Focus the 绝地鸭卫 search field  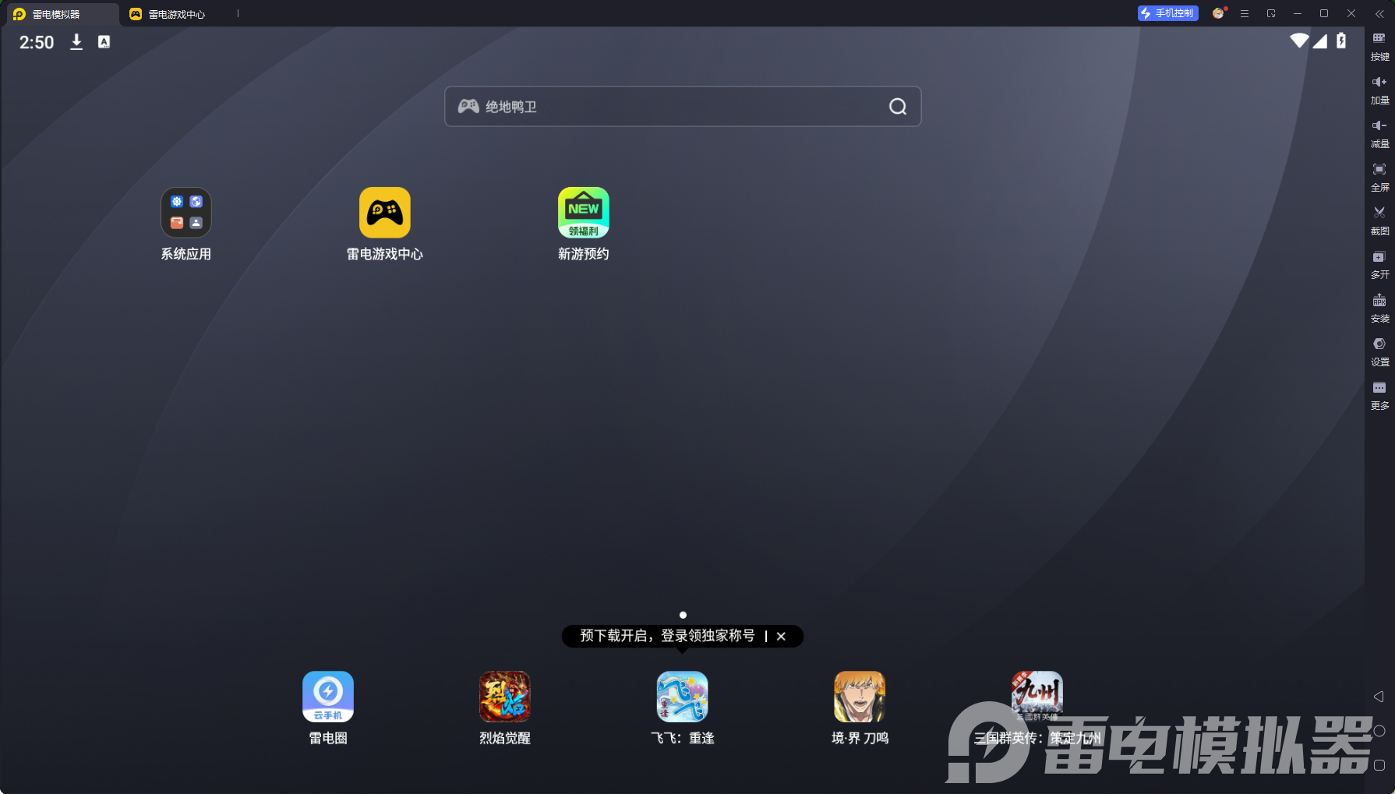(683, 107)
